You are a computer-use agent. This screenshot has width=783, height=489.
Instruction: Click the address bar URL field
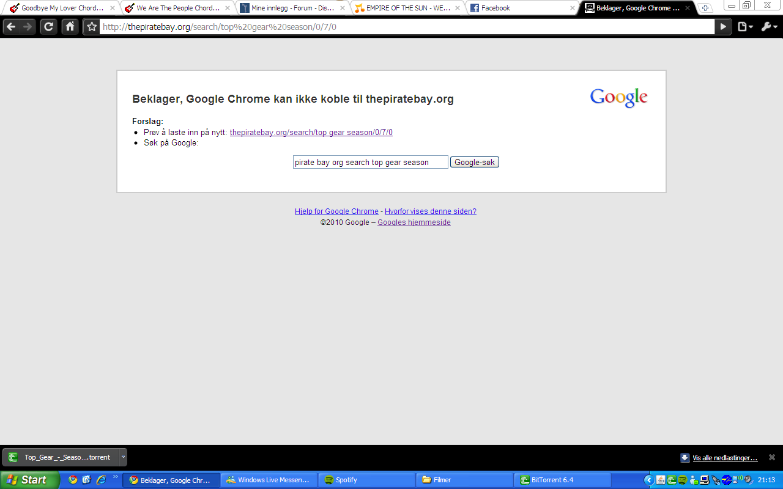point(407,27)
